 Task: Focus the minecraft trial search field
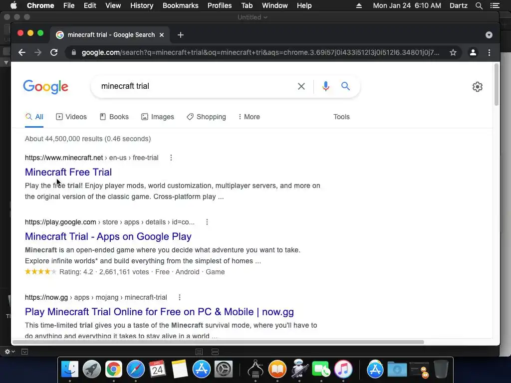[x=196, y=86]
